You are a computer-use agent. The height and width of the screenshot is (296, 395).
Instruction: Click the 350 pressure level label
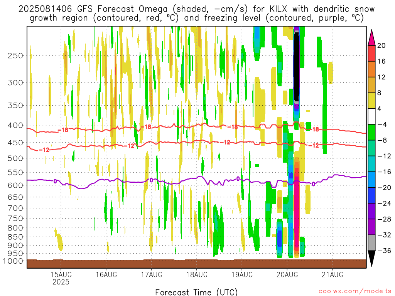point(15,105)
